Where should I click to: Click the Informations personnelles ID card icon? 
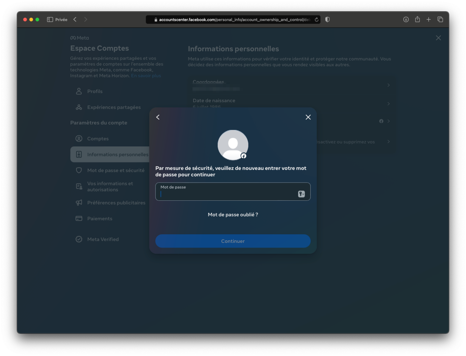click(79, 154)
